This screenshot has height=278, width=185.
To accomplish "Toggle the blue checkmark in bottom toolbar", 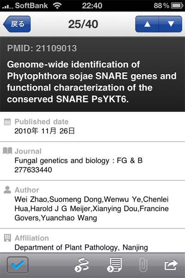I will 18,265.
